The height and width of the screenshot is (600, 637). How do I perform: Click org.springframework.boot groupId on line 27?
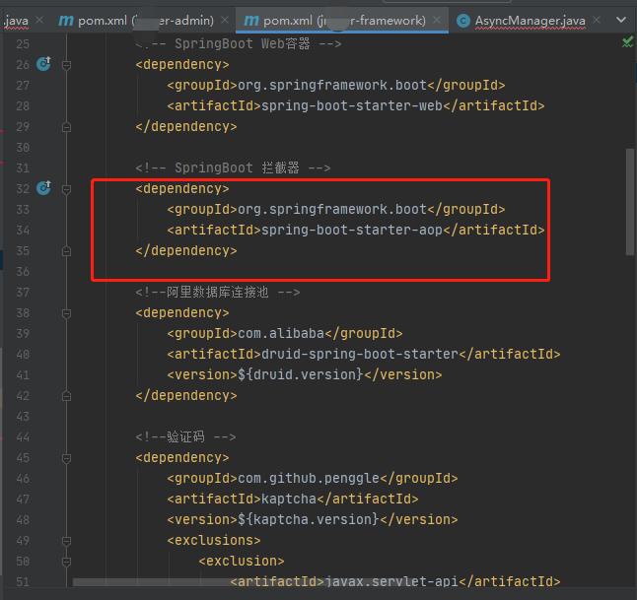332,86
